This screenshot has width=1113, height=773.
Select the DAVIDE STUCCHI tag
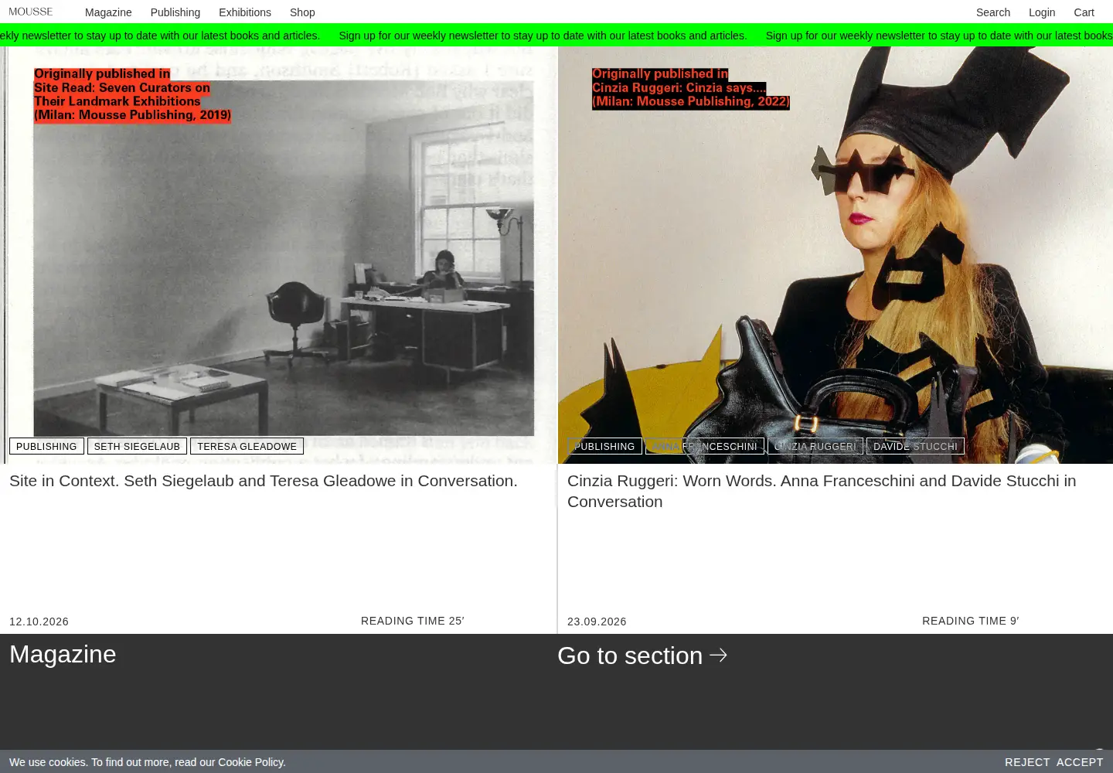click(915, 446)
